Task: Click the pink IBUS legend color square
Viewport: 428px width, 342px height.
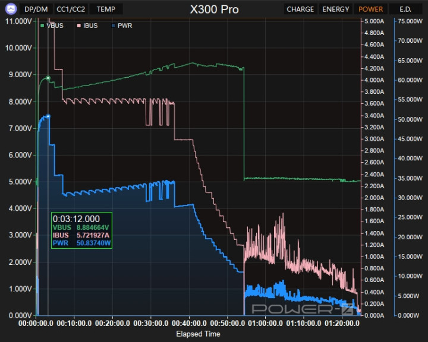Action: tap(79, 26)
